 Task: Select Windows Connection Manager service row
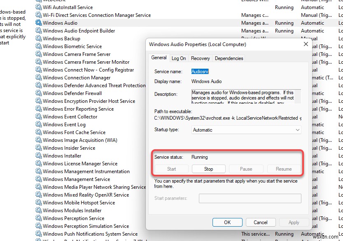77,78
